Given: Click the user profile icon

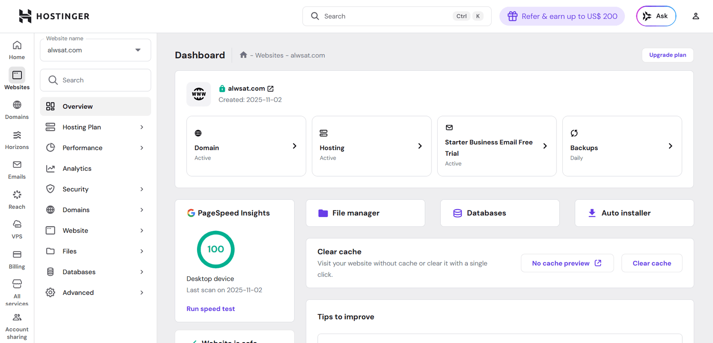Looking at the screenshot, I should 696,16.
